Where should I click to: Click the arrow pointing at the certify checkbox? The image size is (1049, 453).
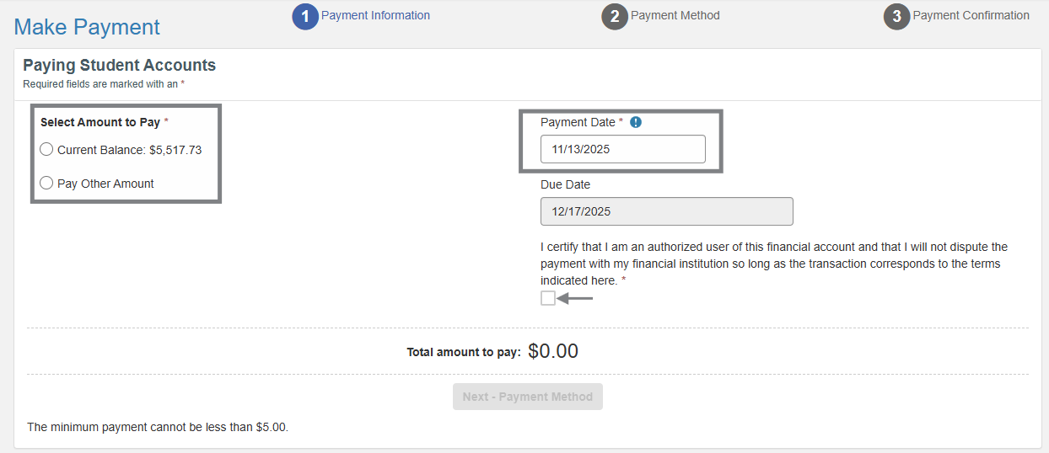pos(576,298)
